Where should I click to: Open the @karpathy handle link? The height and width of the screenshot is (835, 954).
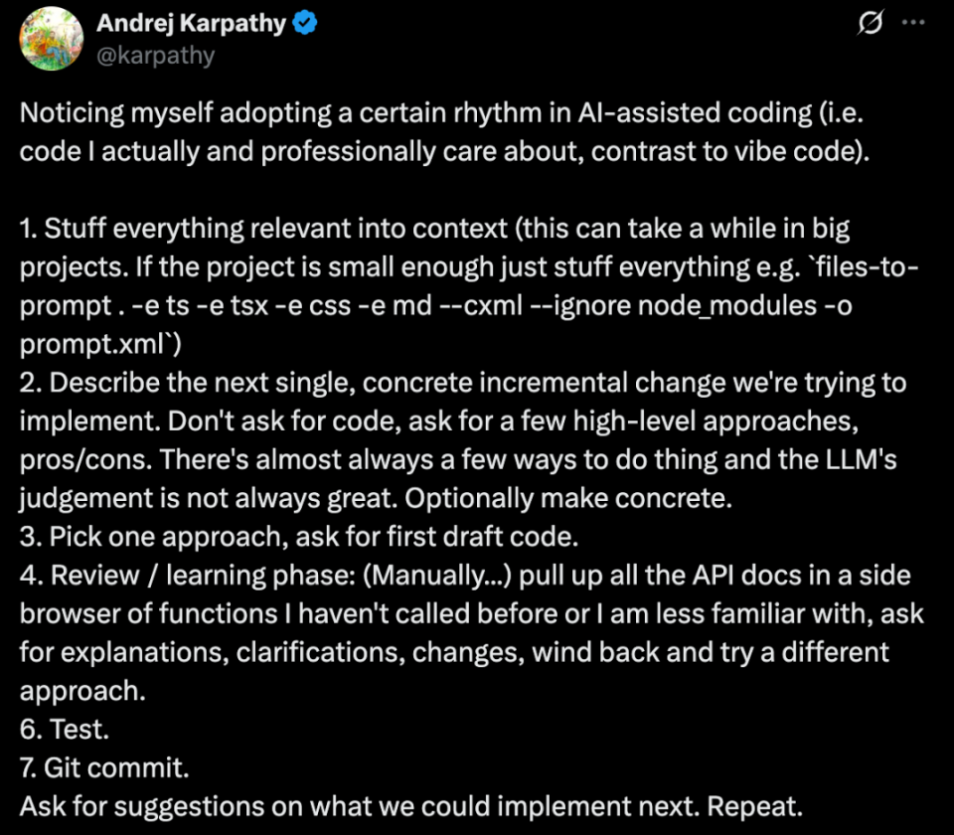click(156, 56)
